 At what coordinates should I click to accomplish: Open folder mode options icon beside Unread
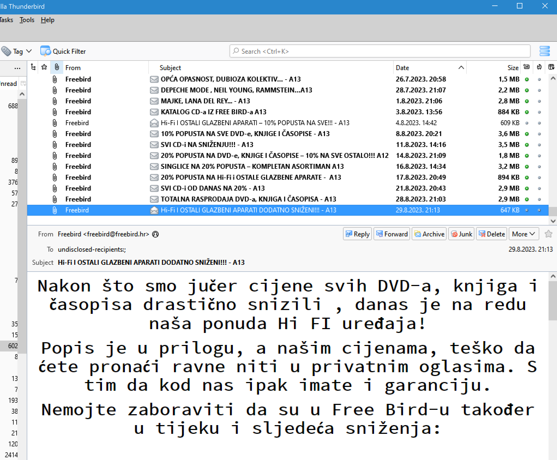point(23,83)
